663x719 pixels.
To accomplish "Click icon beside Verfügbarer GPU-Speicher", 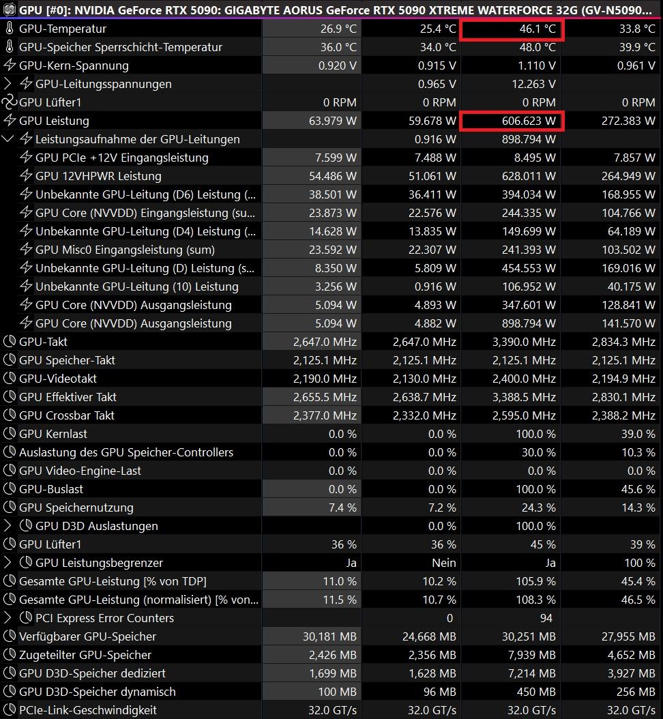I will click(9, 636).
